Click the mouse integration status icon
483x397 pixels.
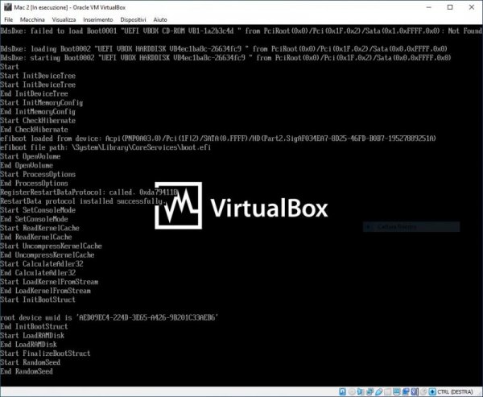[x=423, y=391]
